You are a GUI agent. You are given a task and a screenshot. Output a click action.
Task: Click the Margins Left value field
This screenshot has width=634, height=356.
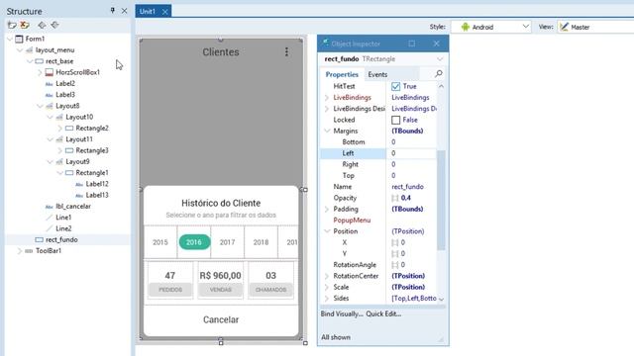point(412,153)
